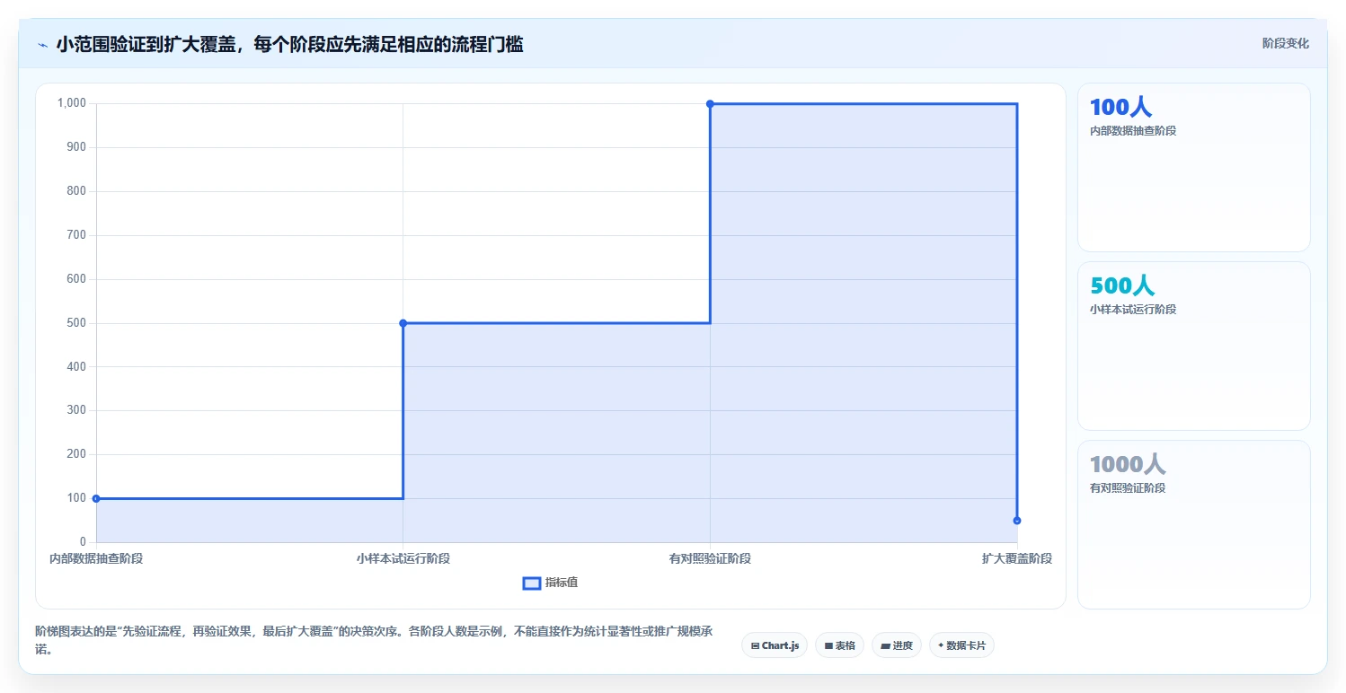Image resolution: width=1346 pixels, height=693 pixels.
Task: Click the 100人 value text
Action: (x=1120, y=107)
